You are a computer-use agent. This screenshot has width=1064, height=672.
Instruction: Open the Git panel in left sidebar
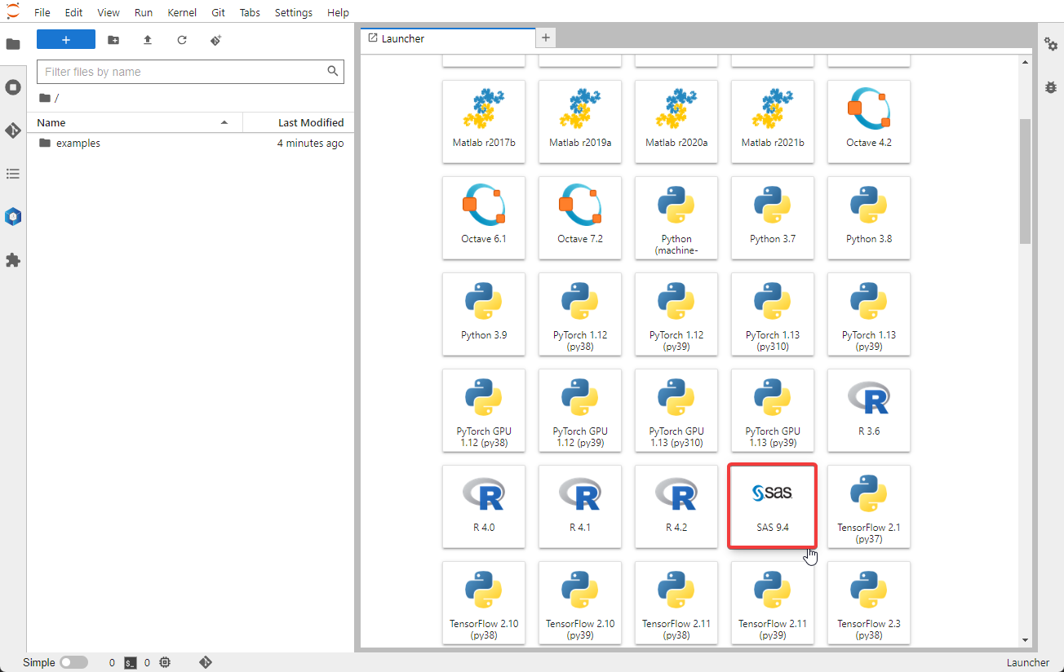click(13, 130)
